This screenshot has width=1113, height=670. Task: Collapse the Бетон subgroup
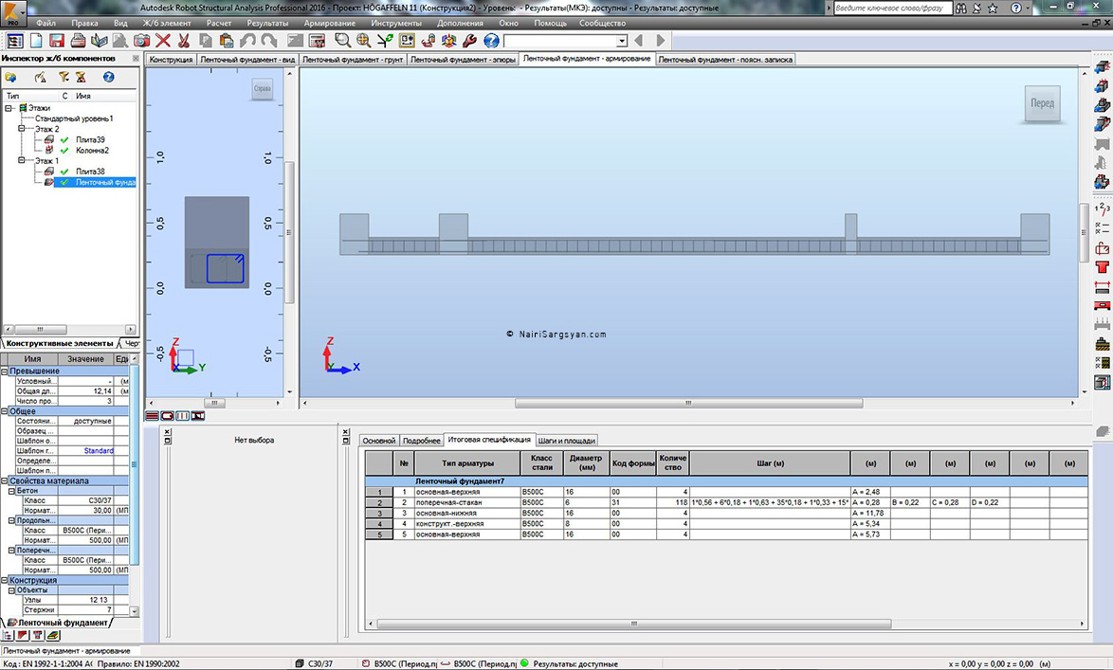click(11, 491)
